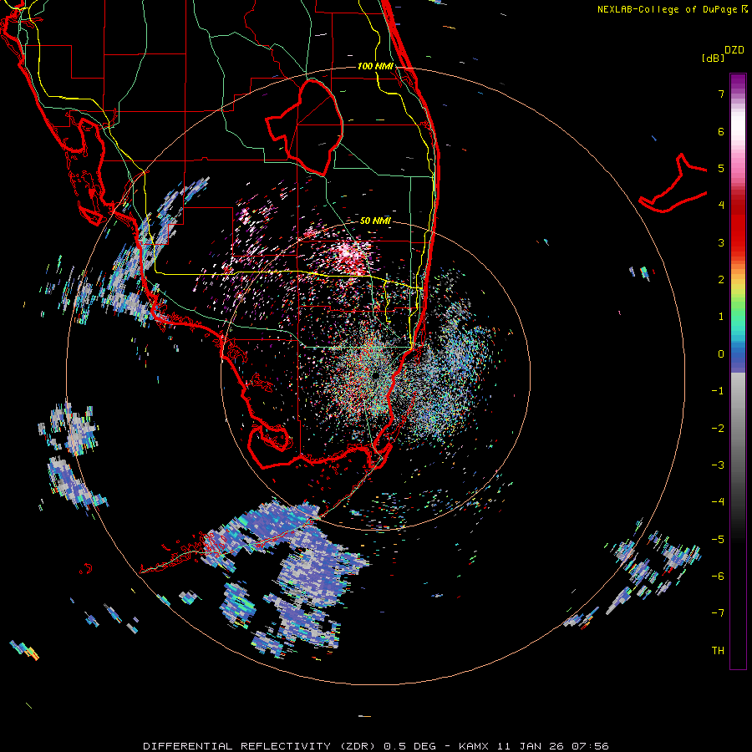
Task: Click the [dB] units label
Action: 713,58
